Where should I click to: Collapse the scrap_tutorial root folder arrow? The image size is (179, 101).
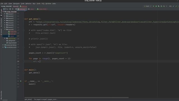coord(3,12)
